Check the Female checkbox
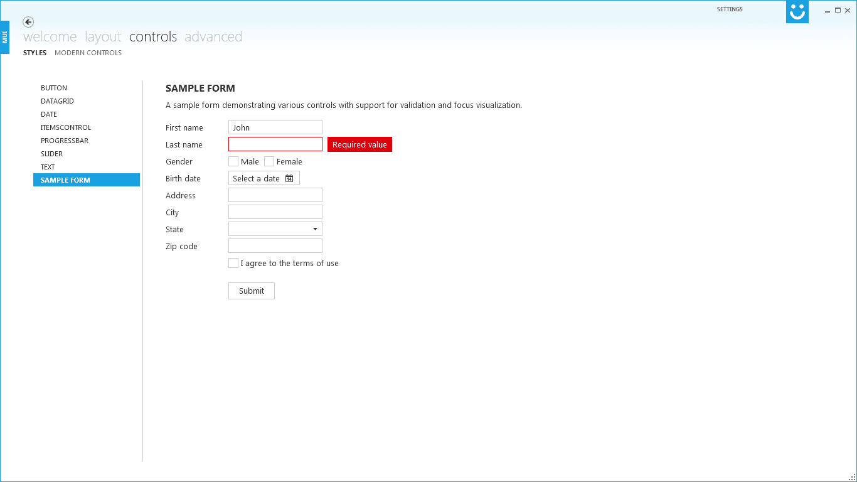 [269, 161]
